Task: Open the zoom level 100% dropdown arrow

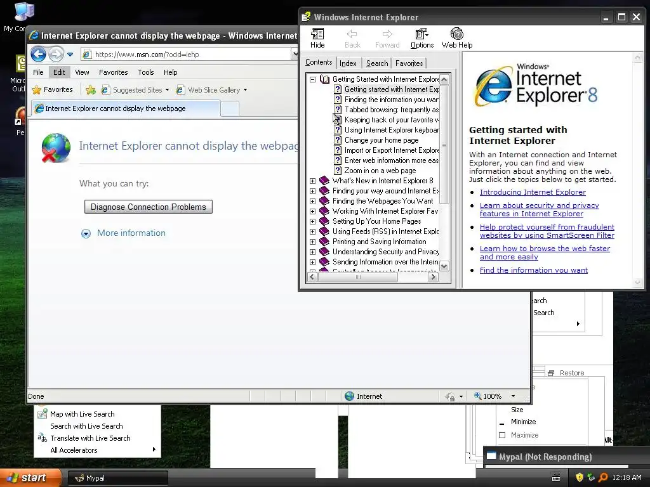Action: (x=513, y=396)
